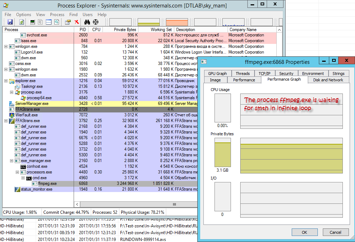Click the ServerManager.exe process icon

point(12,104)
